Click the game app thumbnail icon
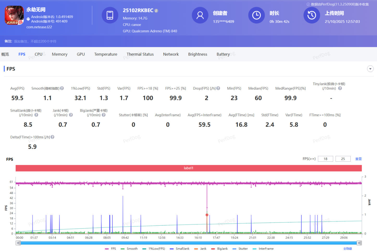 click(x=14, y=15)
